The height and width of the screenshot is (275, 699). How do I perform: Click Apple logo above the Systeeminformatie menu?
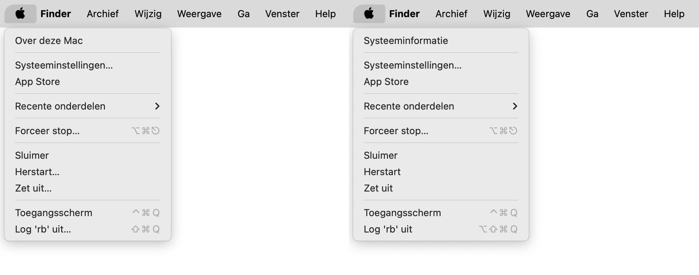(x=369, y=14)
